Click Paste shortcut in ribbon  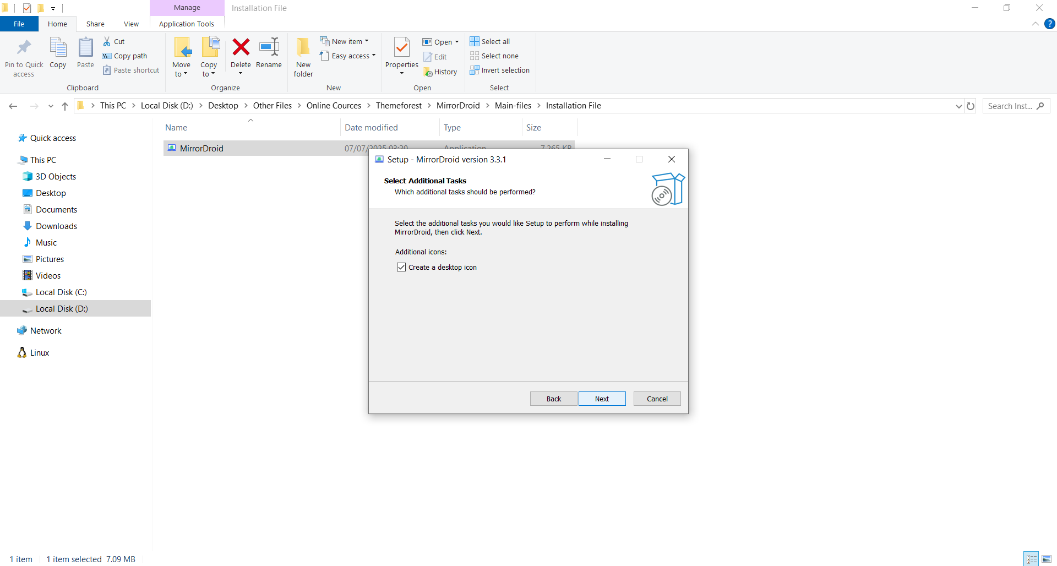tap(131, 70)
